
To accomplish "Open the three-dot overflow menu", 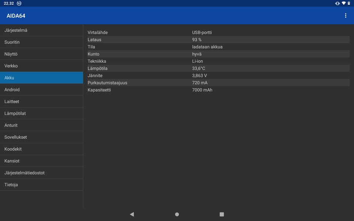I will [x=346, y=15].
